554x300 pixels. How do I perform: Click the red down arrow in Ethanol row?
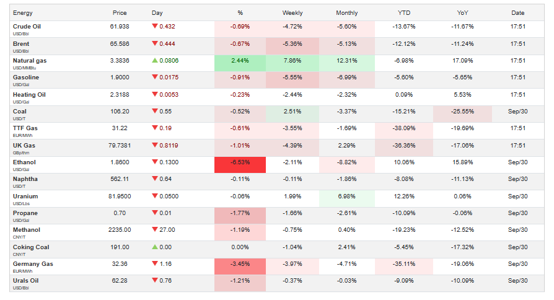click(154, 162)
